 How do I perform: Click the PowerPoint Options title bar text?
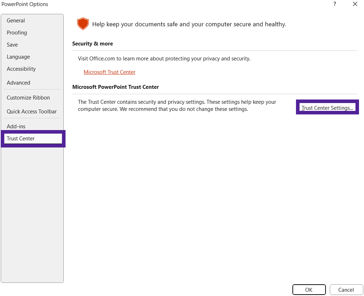(25, 4)
